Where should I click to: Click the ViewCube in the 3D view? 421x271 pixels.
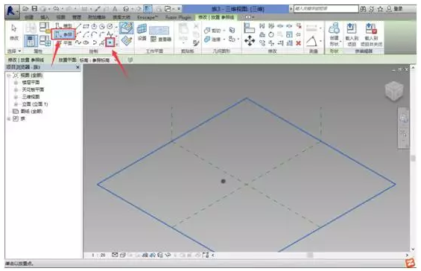point(394,91)
